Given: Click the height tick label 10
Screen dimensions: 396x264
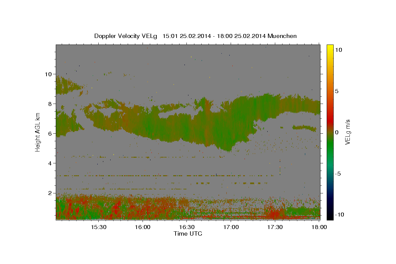Looking at the screenshot, I should 49,74.
